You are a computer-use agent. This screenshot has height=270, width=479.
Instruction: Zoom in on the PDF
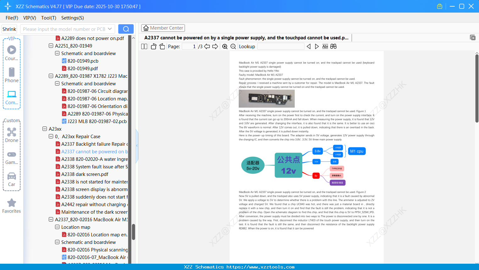(x=225, y=46)
